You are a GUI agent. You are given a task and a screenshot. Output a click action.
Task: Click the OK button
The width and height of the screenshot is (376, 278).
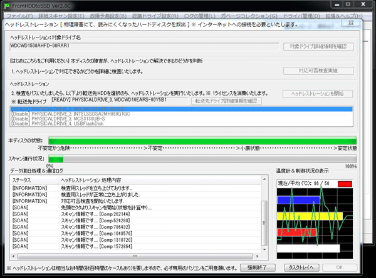tap(340, 267)
